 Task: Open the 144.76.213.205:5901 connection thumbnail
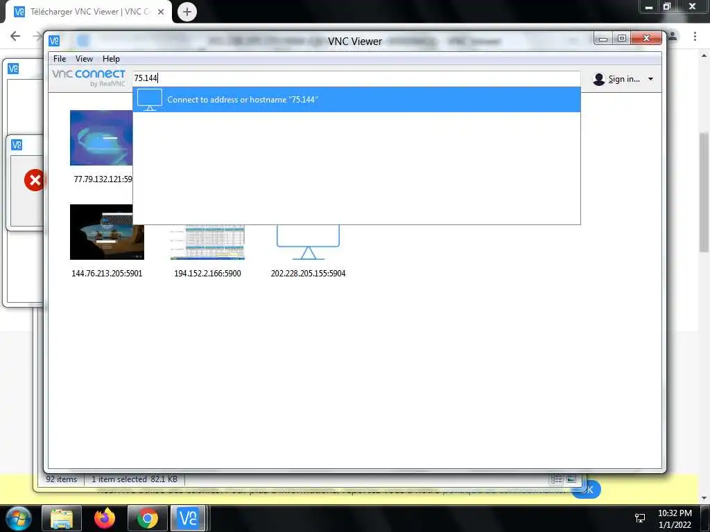coord(107,232)
